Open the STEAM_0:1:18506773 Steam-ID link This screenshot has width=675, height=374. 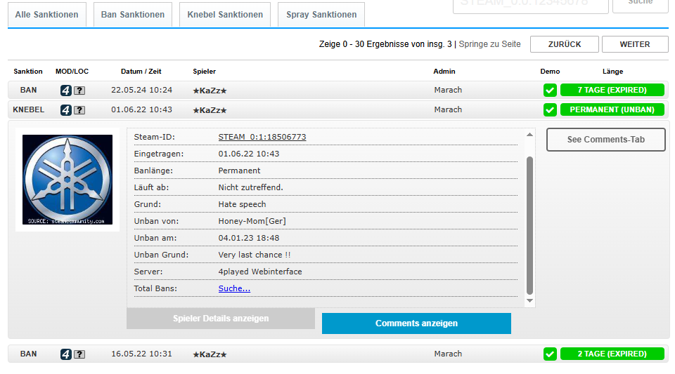click(262, 137)
